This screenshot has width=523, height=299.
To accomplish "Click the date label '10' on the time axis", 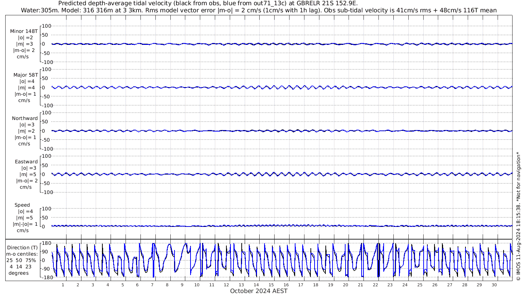I will coord(197,285).
